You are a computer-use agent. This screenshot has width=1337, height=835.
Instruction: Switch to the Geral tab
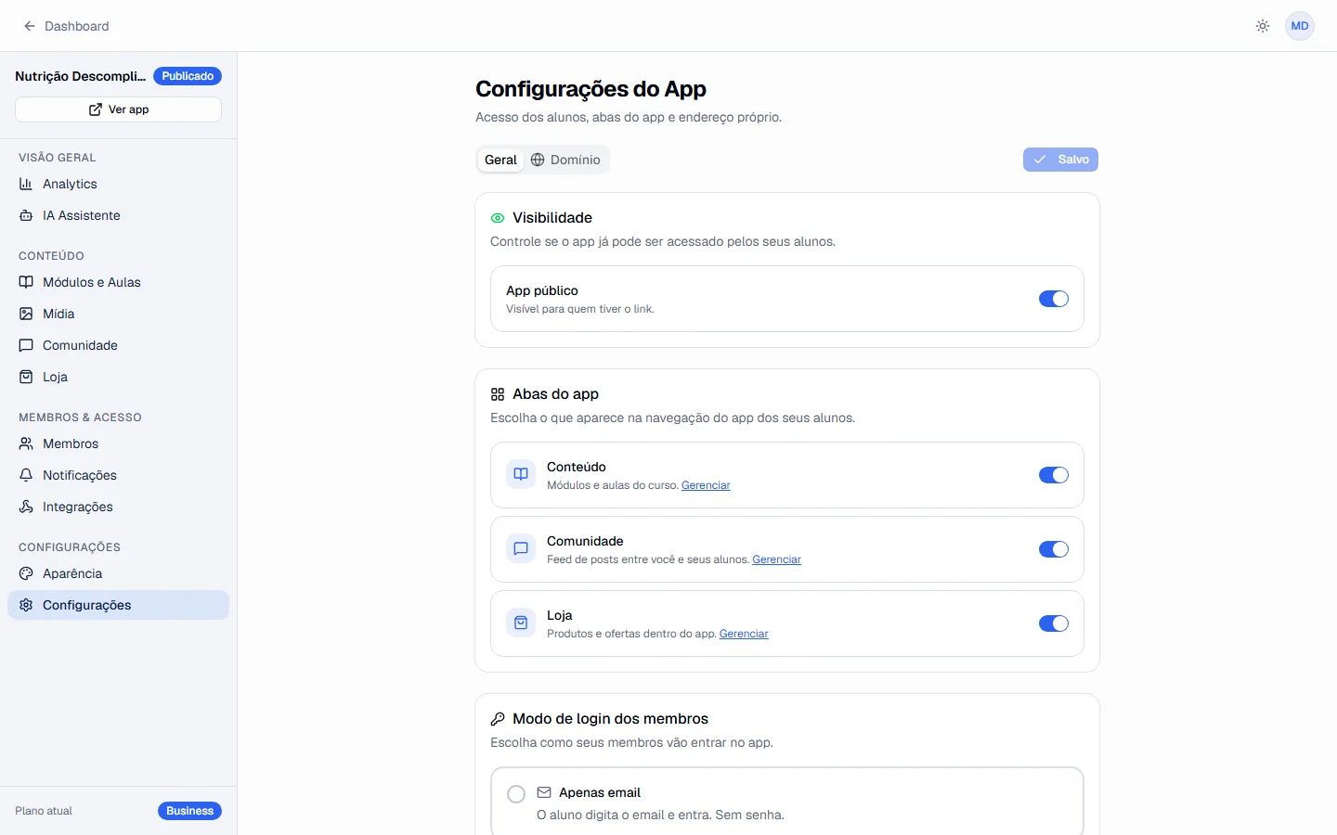500,160
